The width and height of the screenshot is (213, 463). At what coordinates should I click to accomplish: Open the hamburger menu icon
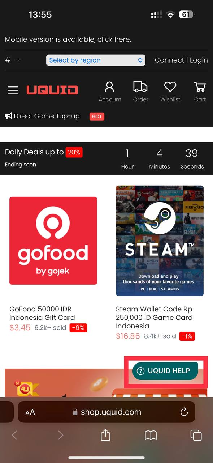(x=13, y=90)
